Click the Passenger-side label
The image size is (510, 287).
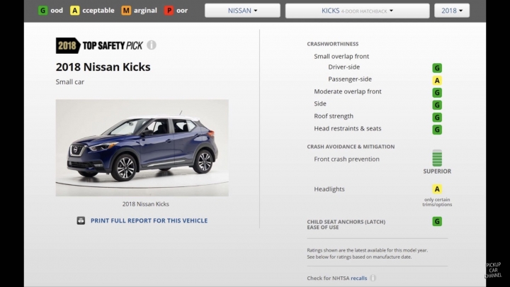tap(350, 79)
